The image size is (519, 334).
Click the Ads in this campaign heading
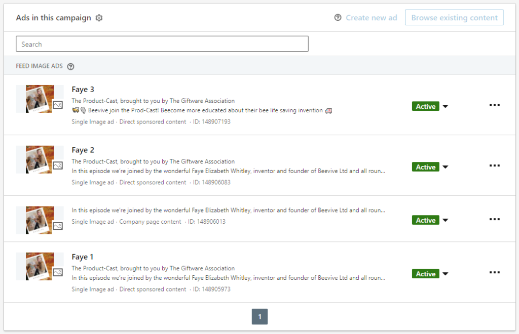53,18
